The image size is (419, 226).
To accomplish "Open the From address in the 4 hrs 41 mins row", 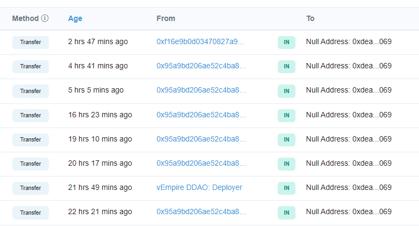I will coord(201,66).
